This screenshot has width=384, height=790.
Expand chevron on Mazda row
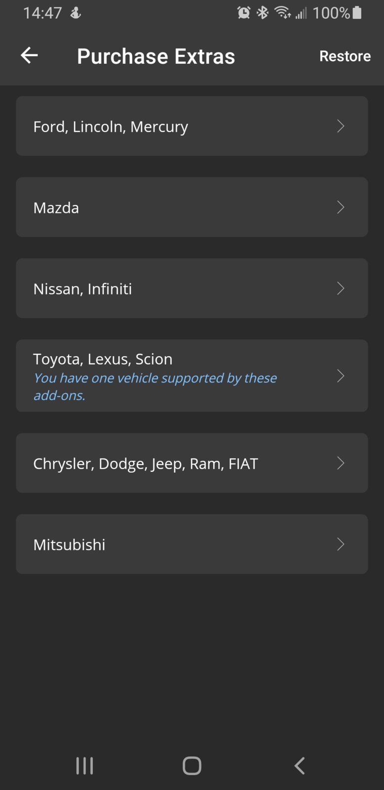coord(341,207)
